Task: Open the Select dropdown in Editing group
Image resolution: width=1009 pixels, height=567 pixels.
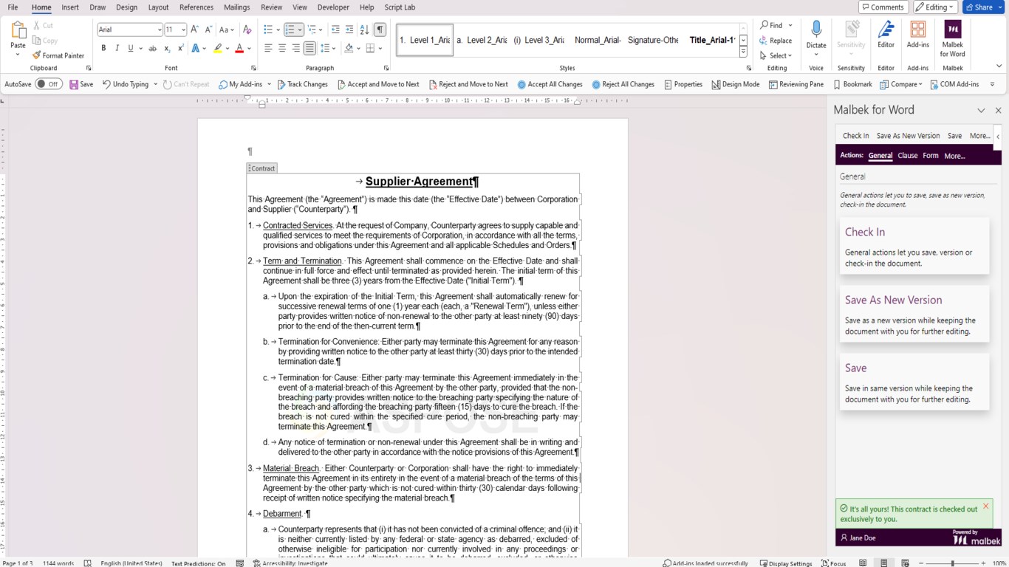Action: (776, 55)
